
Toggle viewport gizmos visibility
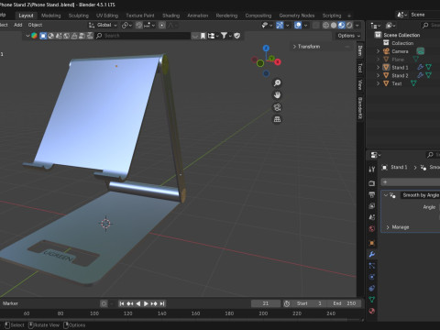click(280, 26)
